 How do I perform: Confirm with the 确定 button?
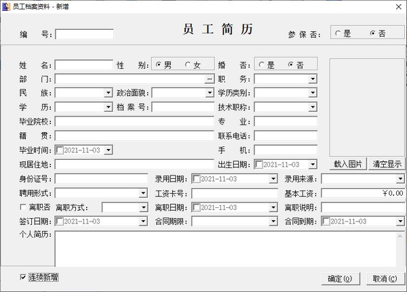(339, 278)
